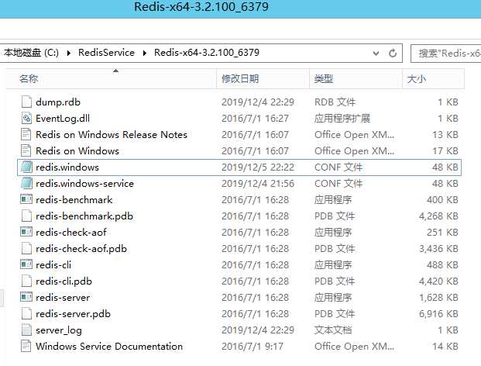The height and width of the screenshot is (366, 481).
Task: Select the redis-benchmark application name
Action: (74, 199)
